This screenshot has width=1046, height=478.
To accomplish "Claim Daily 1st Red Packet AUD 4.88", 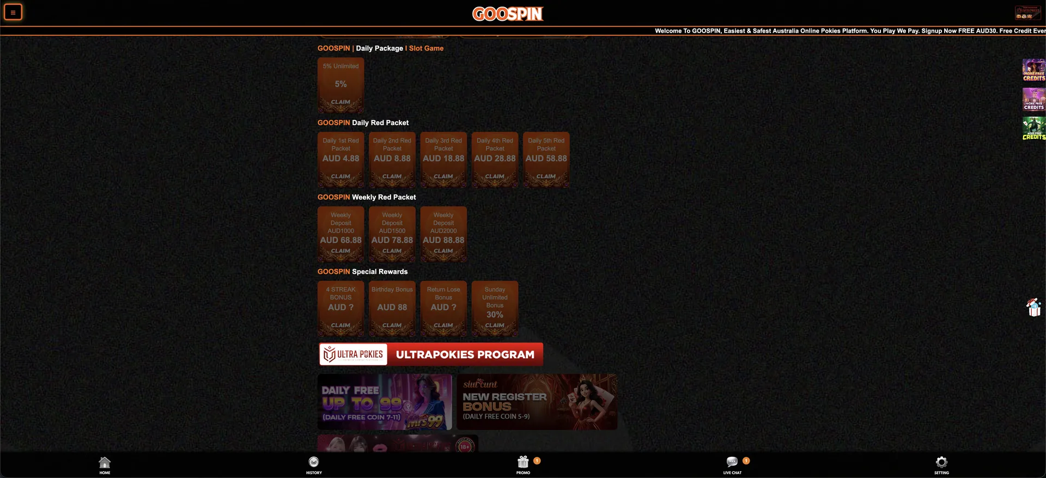I will pyautogui.click(x=340, y=176).
